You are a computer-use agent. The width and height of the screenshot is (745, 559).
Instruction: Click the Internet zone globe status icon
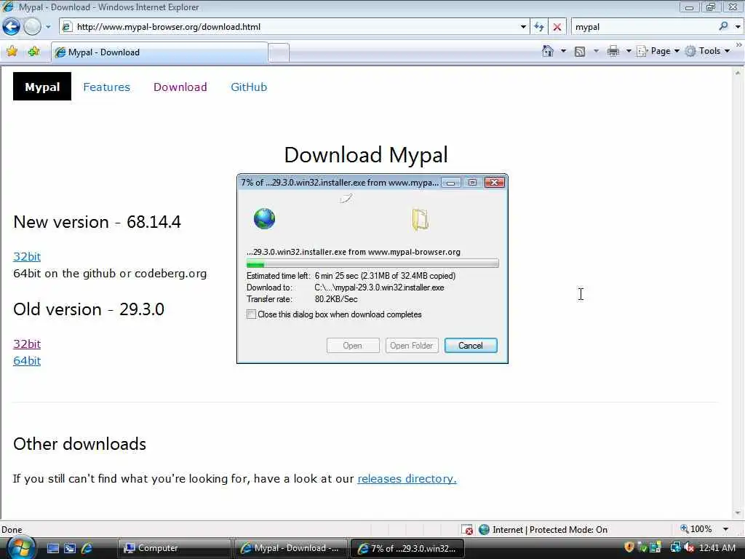click(x=484, y=530)
